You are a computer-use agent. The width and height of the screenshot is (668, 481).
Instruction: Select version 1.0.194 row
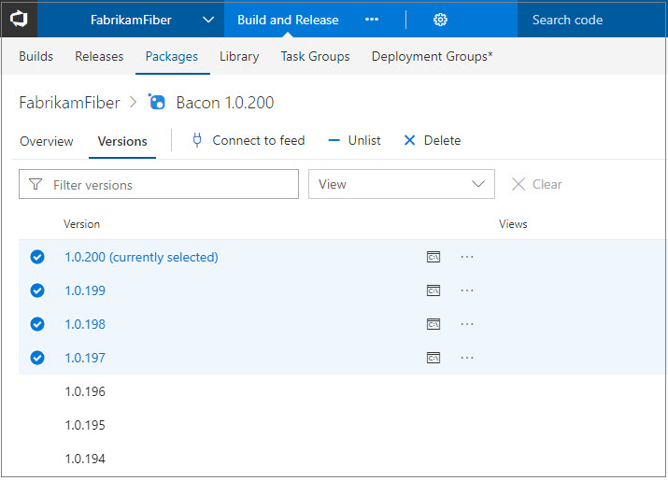[343, 459]
